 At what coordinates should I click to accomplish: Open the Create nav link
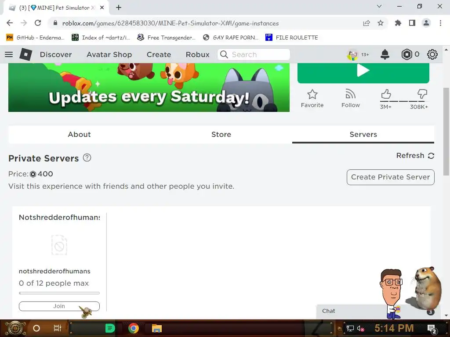click(159, 54)
